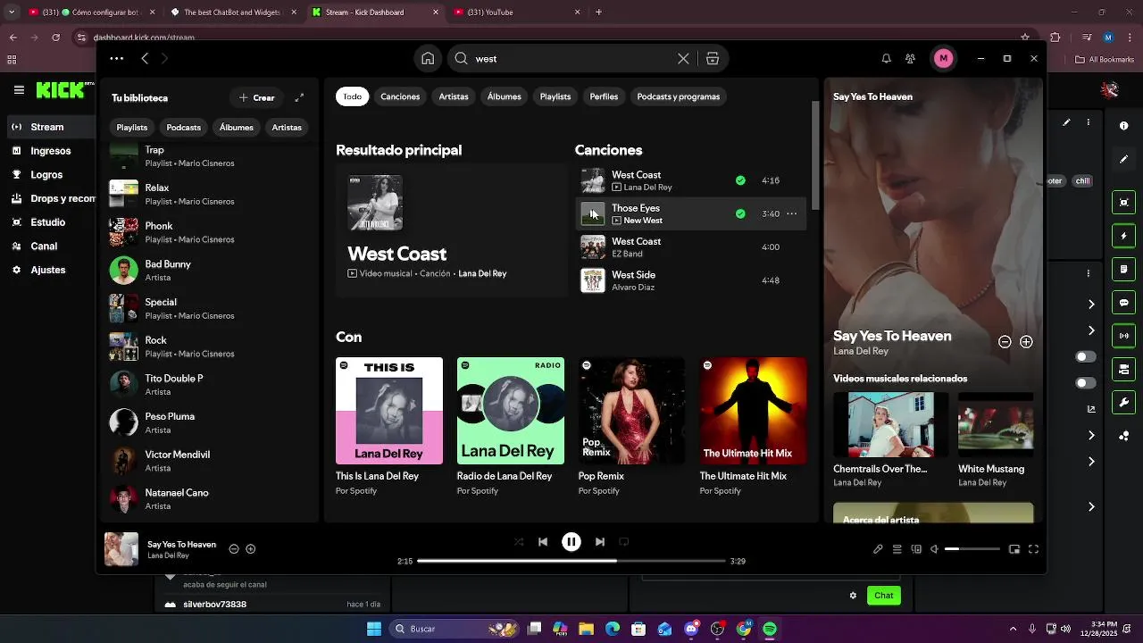Image resolution: width=1143 pixels, height=643 pixels.
Task: Clear the 'west' search text with X
Action: [x=683, y=59]
